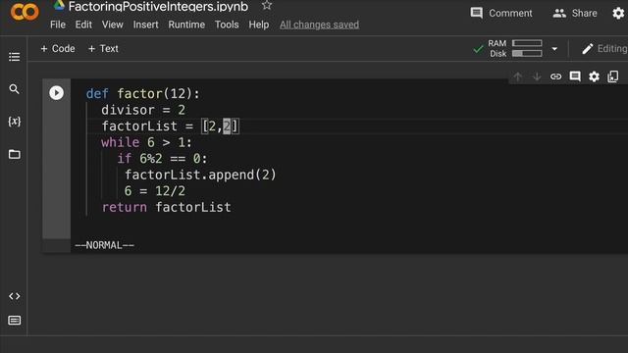
Task: Click the Share button
Action: tap(575, 13)
